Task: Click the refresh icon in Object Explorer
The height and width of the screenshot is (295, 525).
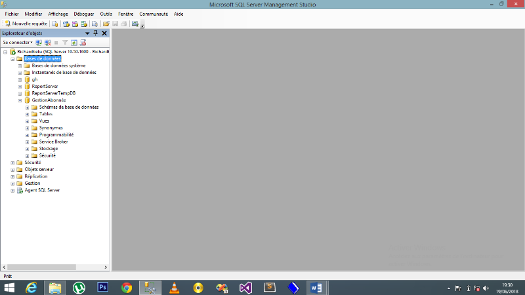Action: coord(74,43)
